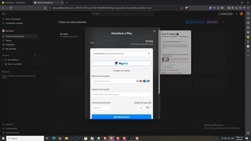The height and width of the screenshot is (141, 251).
Task: Toggle the sidebar layout icon
Action: click(x=4, y=14)
